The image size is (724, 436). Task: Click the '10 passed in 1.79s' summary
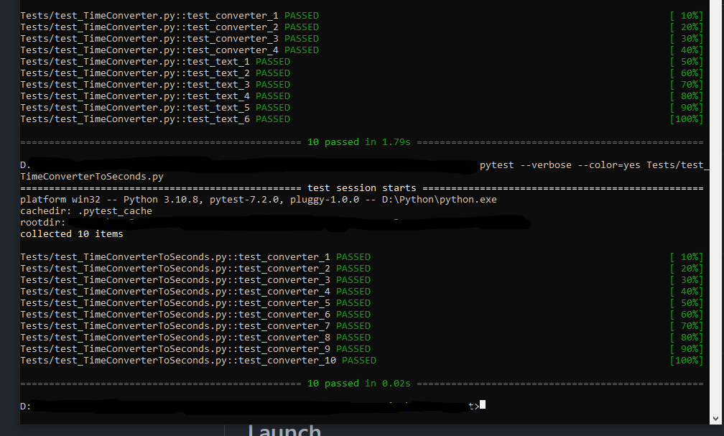(359, 142)
